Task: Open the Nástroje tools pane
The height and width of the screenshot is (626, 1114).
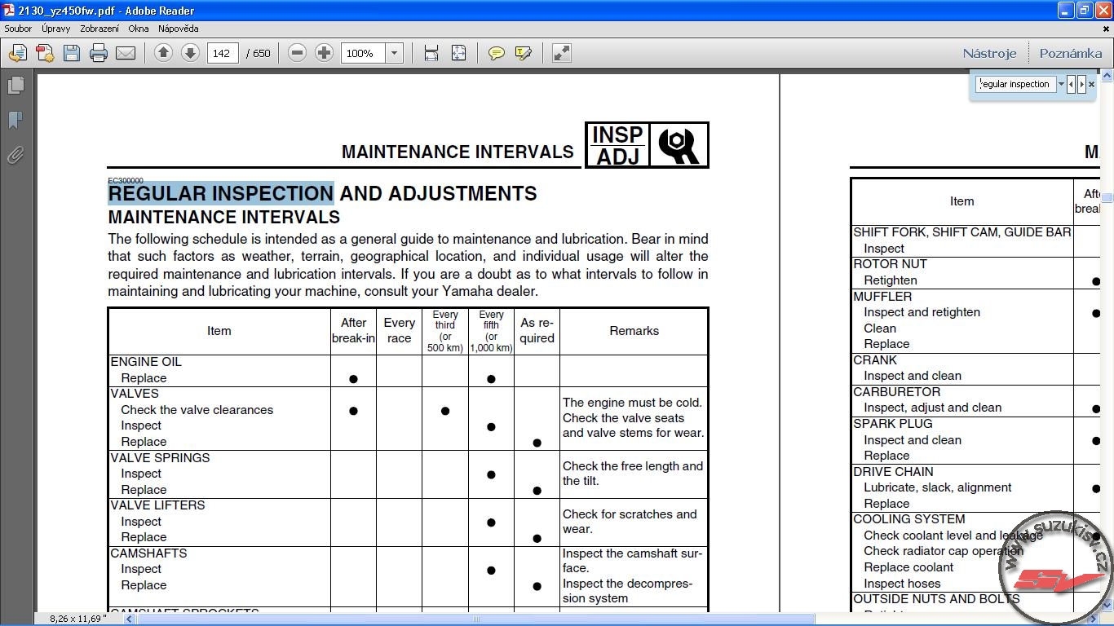Action: pyautogui.click(x=989, y=53)
